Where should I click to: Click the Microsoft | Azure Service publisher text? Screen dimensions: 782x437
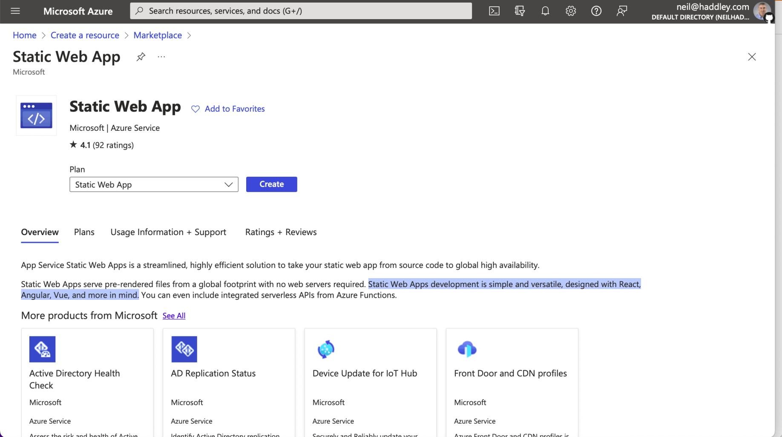pyautogui.click(x=115, y=128)
